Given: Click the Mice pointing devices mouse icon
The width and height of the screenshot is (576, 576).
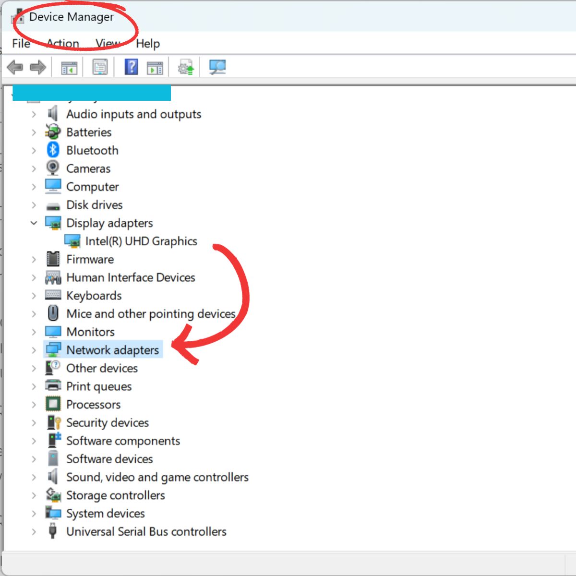Looking at the screenshot, I should coord(53,313).
